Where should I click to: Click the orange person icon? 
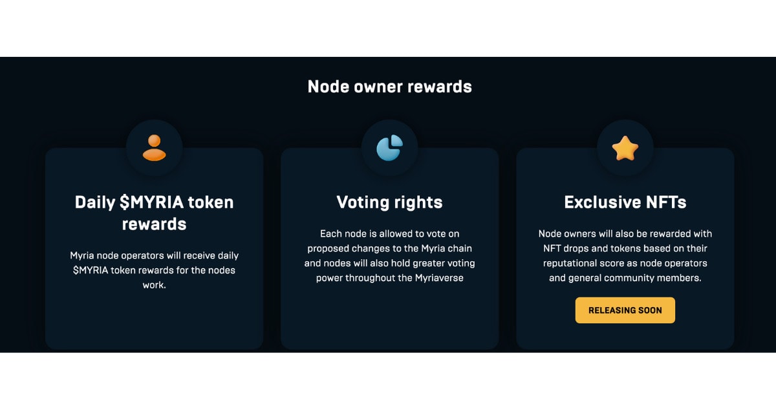pyautogui.click(x=155, y=147)
